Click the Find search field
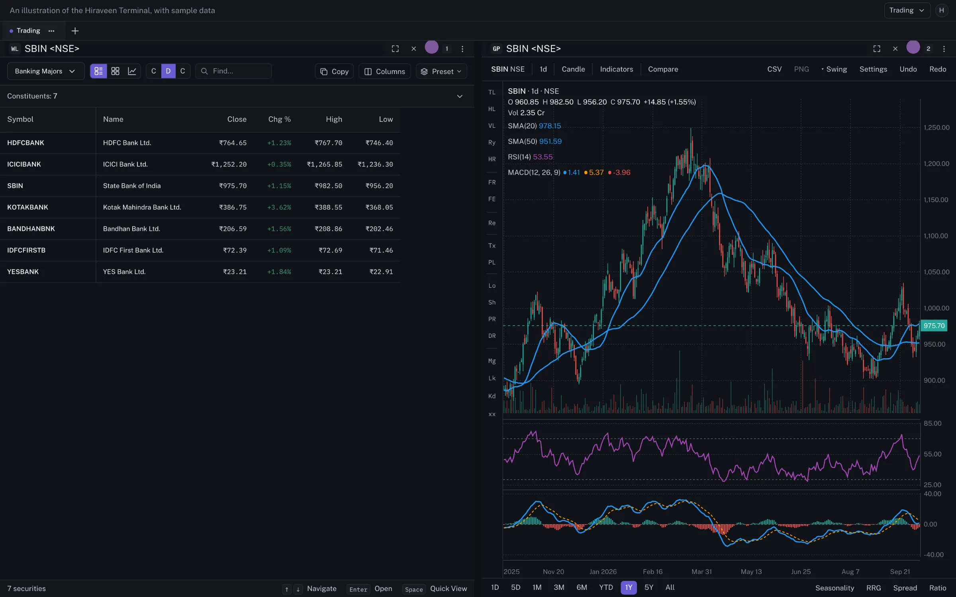Screen dimensions: 956x597 (x=233, y=71)
